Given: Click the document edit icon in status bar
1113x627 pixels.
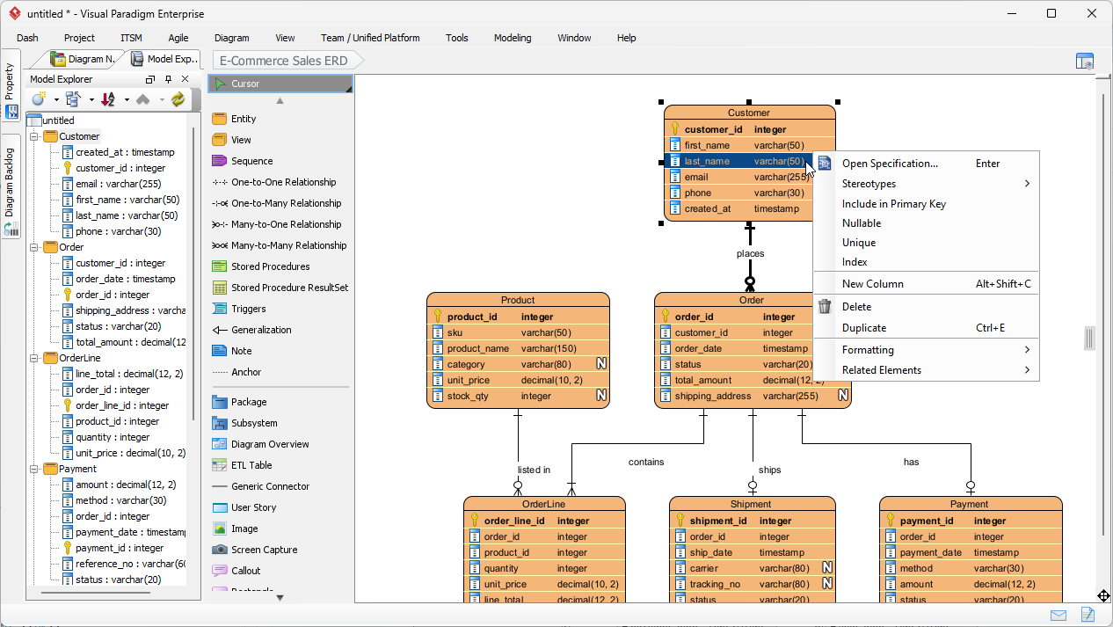Looking at the screenshot, I should tap(1088, 616).
